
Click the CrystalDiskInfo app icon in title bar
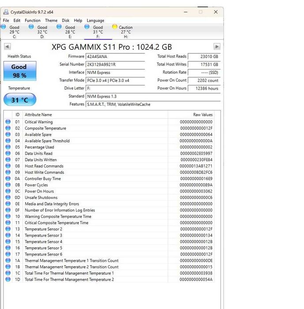pyautogui.click(x=6, y=12)
